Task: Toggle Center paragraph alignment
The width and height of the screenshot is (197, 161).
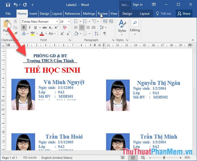Action: (x=82, y=28)
